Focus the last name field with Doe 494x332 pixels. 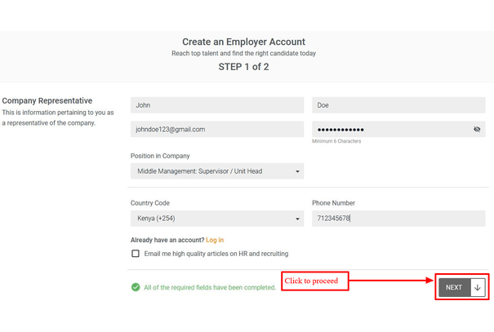(398, 105)
